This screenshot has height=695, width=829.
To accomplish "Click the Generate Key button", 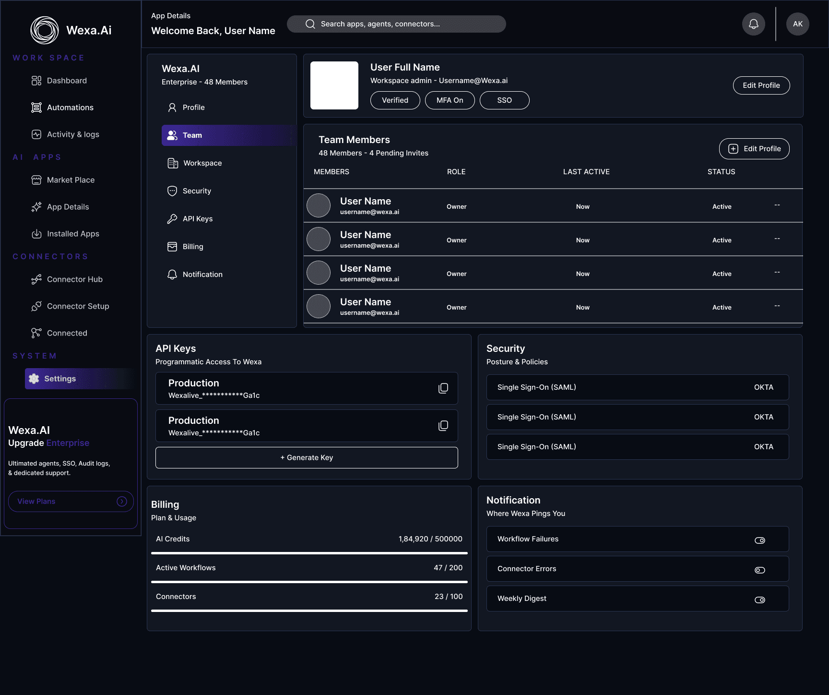I will tap(307, 458).
